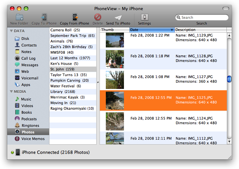Select thumbnail of IMG_1124.JPG
The width and height of the screenshot is (239, 169).
point(115,121)
